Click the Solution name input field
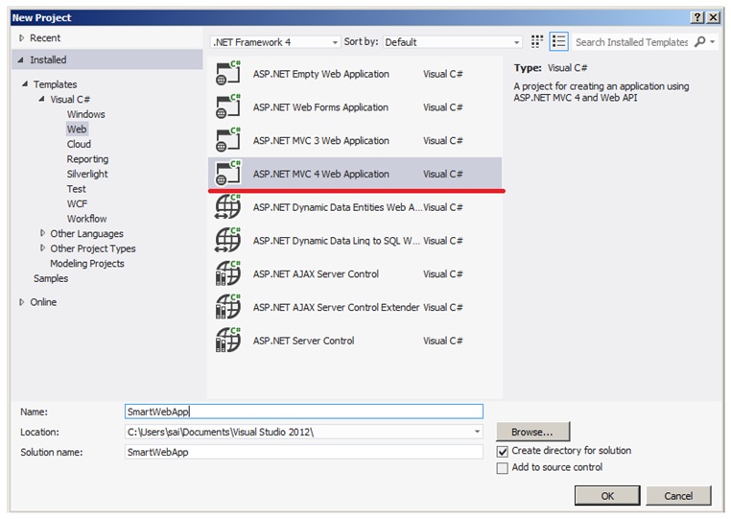Viewport: 731px width, 519px height. (x=304, y=452)
